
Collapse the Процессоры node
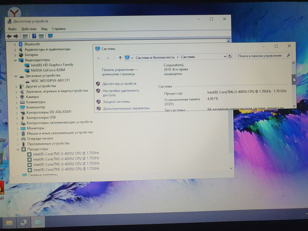coord(18,149)
